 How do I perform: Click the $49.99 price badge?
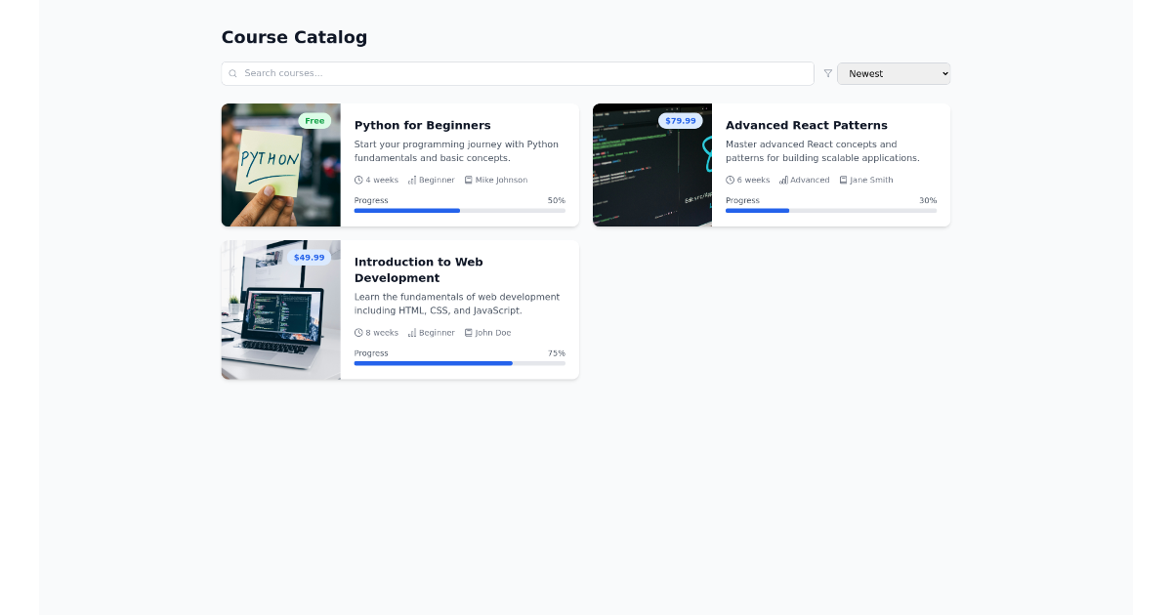309,257
